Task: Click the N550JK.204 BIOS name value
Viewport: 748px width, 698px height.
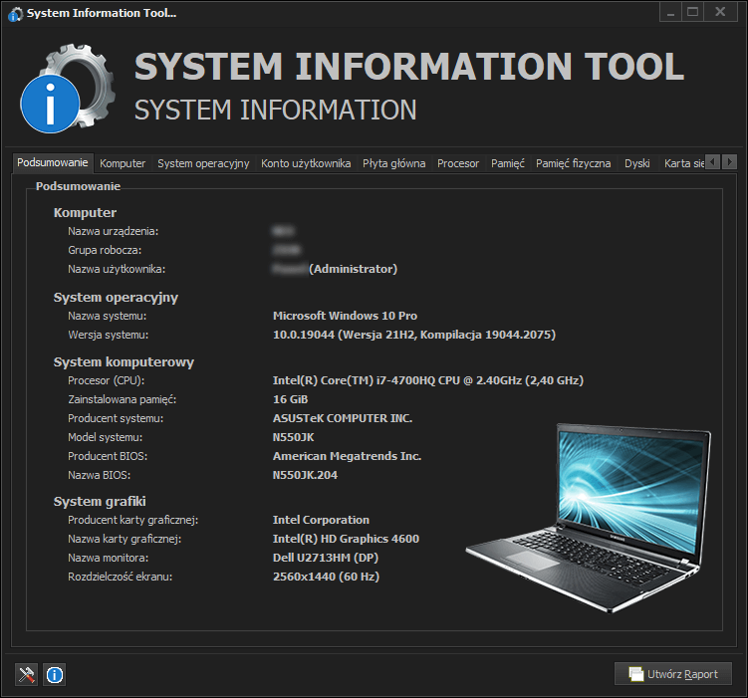Action: 305,475
